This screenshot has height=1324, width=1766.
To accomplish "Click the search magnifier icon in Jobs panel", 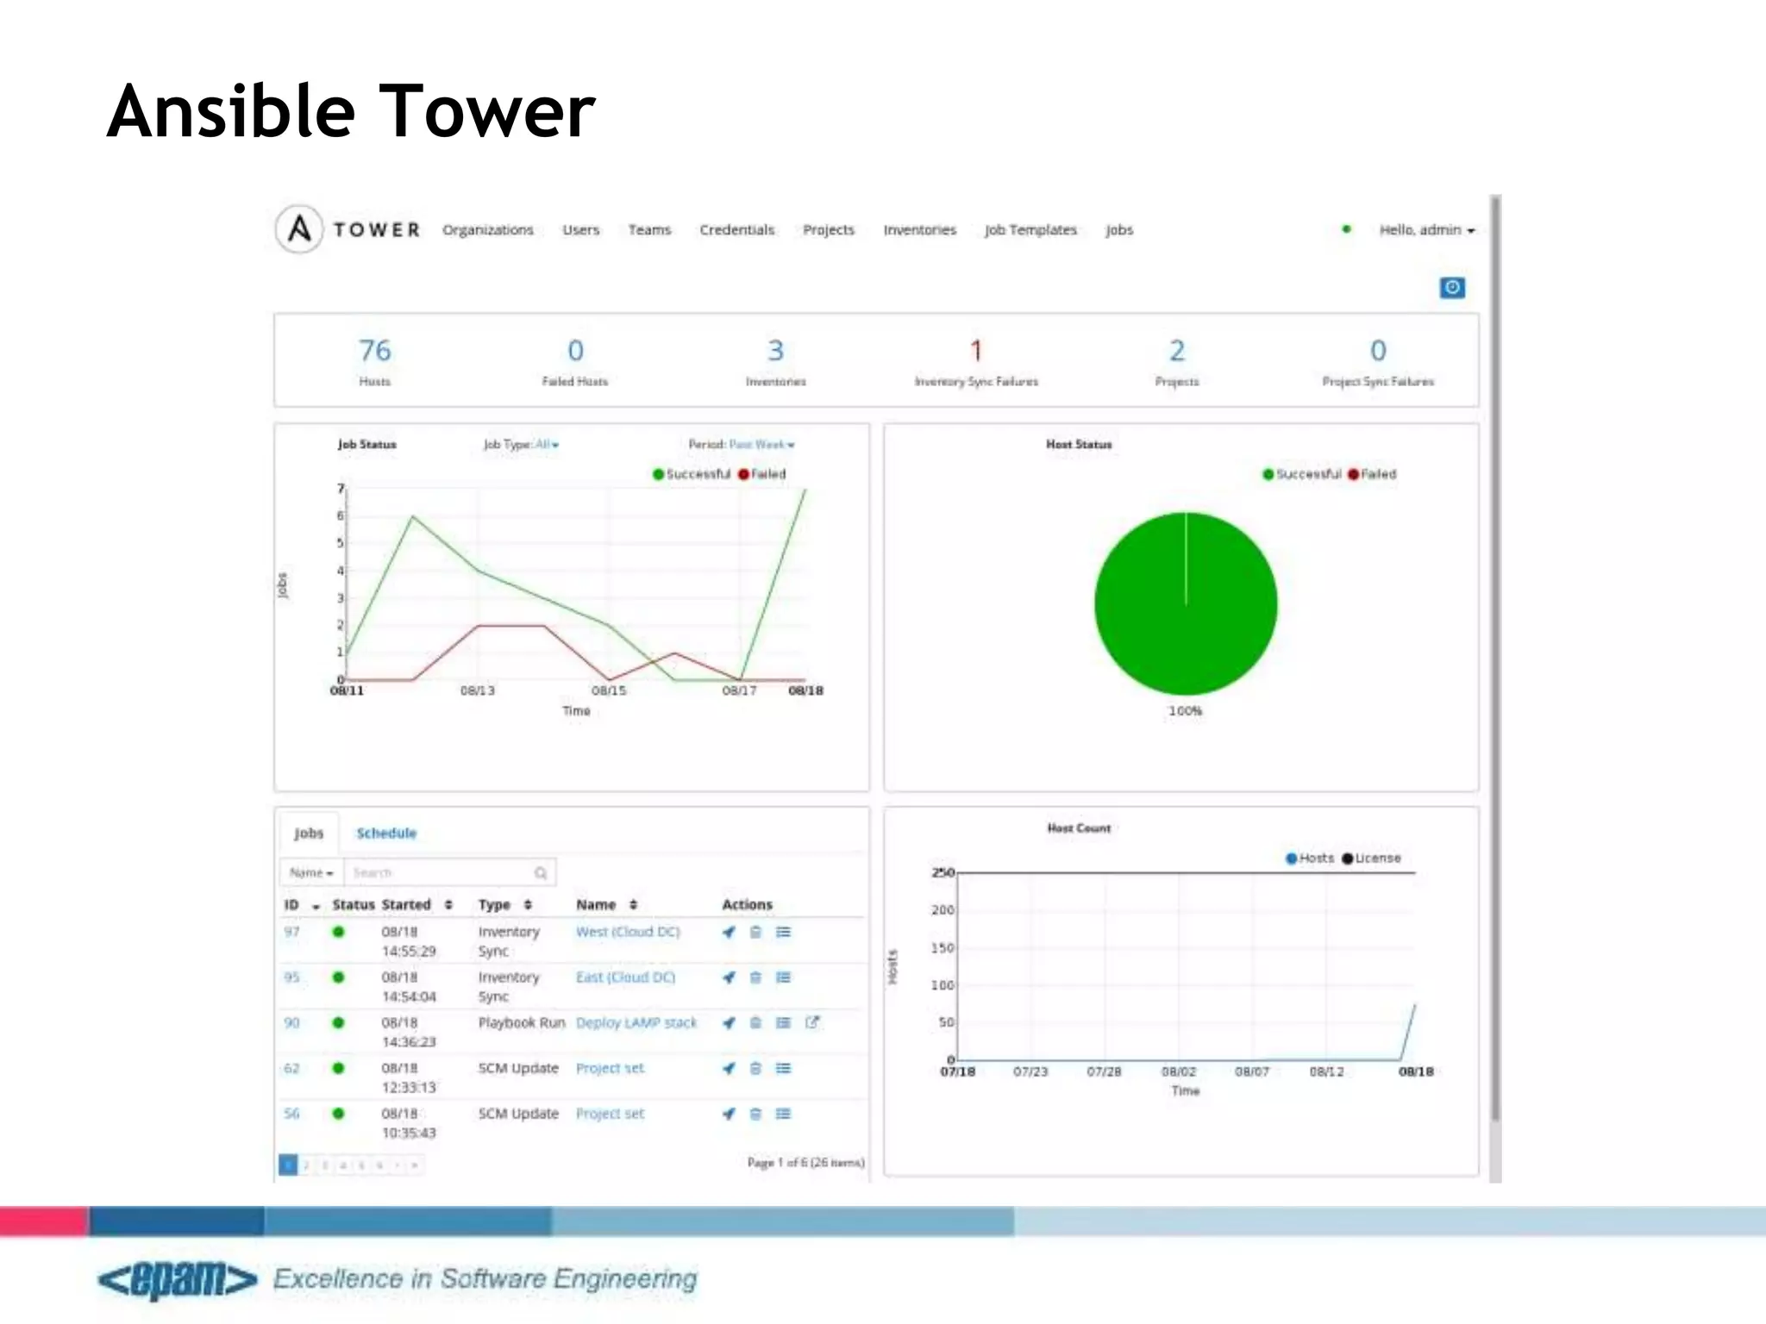I will coord(541,873).
